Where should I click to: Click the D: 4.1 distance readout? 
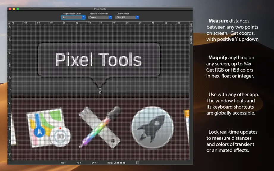click(x=95, y=162)
